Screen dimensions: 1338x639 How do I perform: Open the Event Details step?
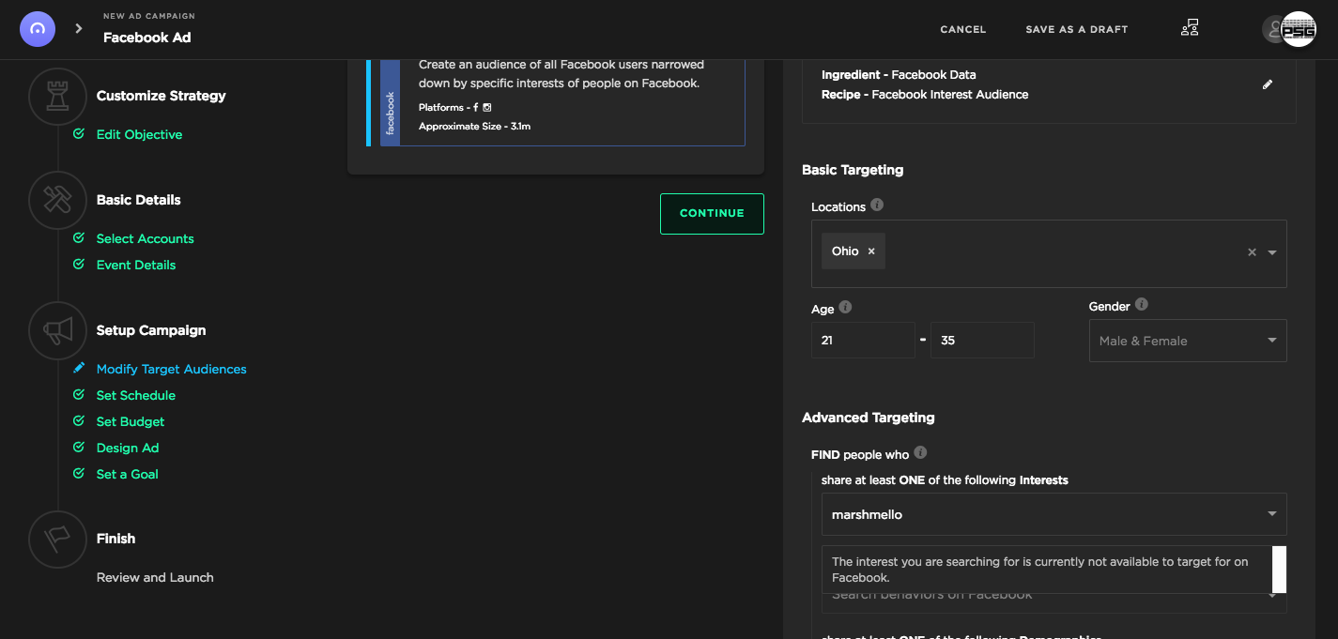tap(136, 265)
